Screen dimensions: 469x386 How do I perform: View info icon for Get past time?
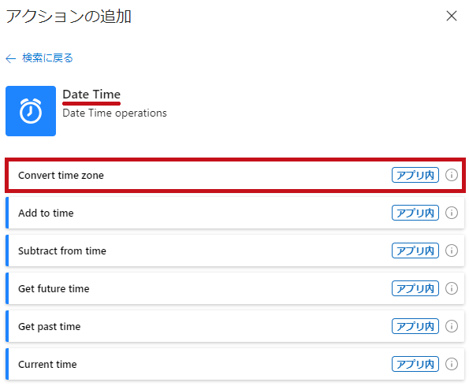(x=452, y=326)
